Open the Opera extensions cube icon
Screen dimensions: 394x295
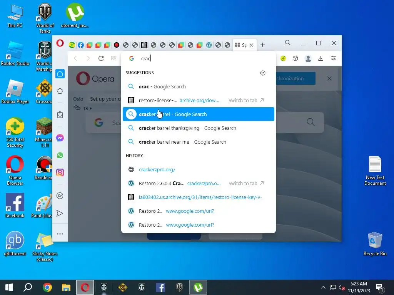[x=295, y=58]
